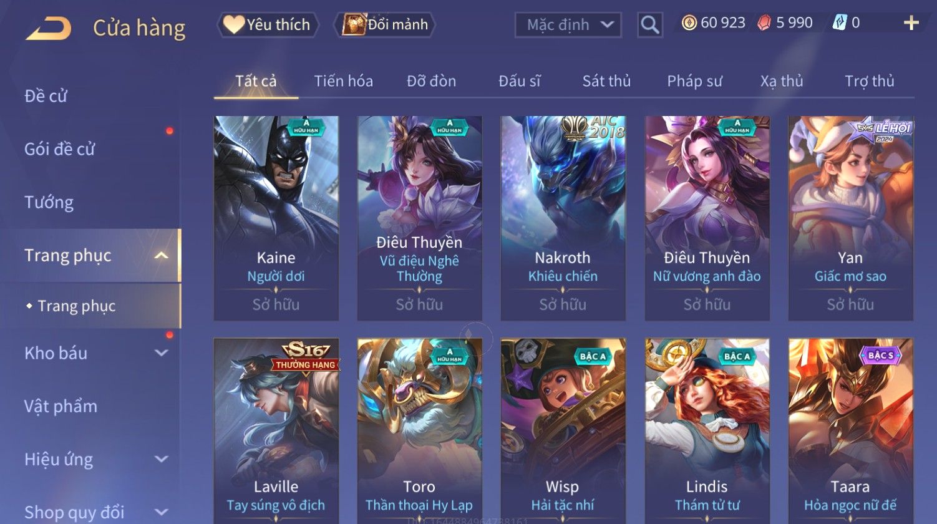Click the red ruby currency icon
The height and width of the screenshot is (524, 937).
pos(764,23)
